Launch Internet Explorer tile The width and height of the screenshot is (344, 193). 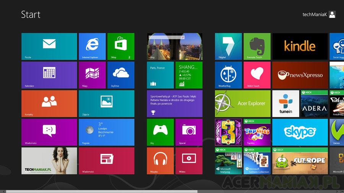[x=92, y=47]
